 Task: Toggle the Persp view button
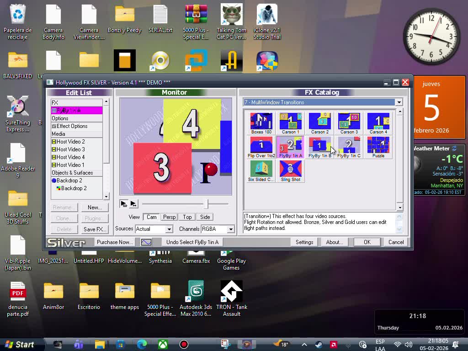169,217
